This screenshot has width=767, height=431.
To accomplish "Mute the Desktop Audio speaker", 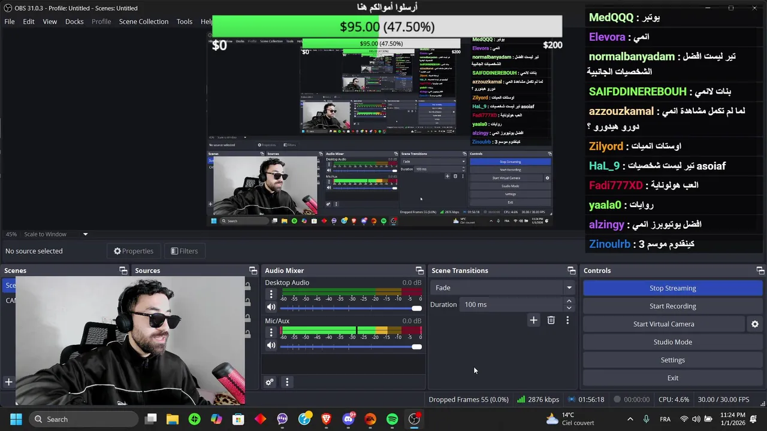I will (271, 307).
